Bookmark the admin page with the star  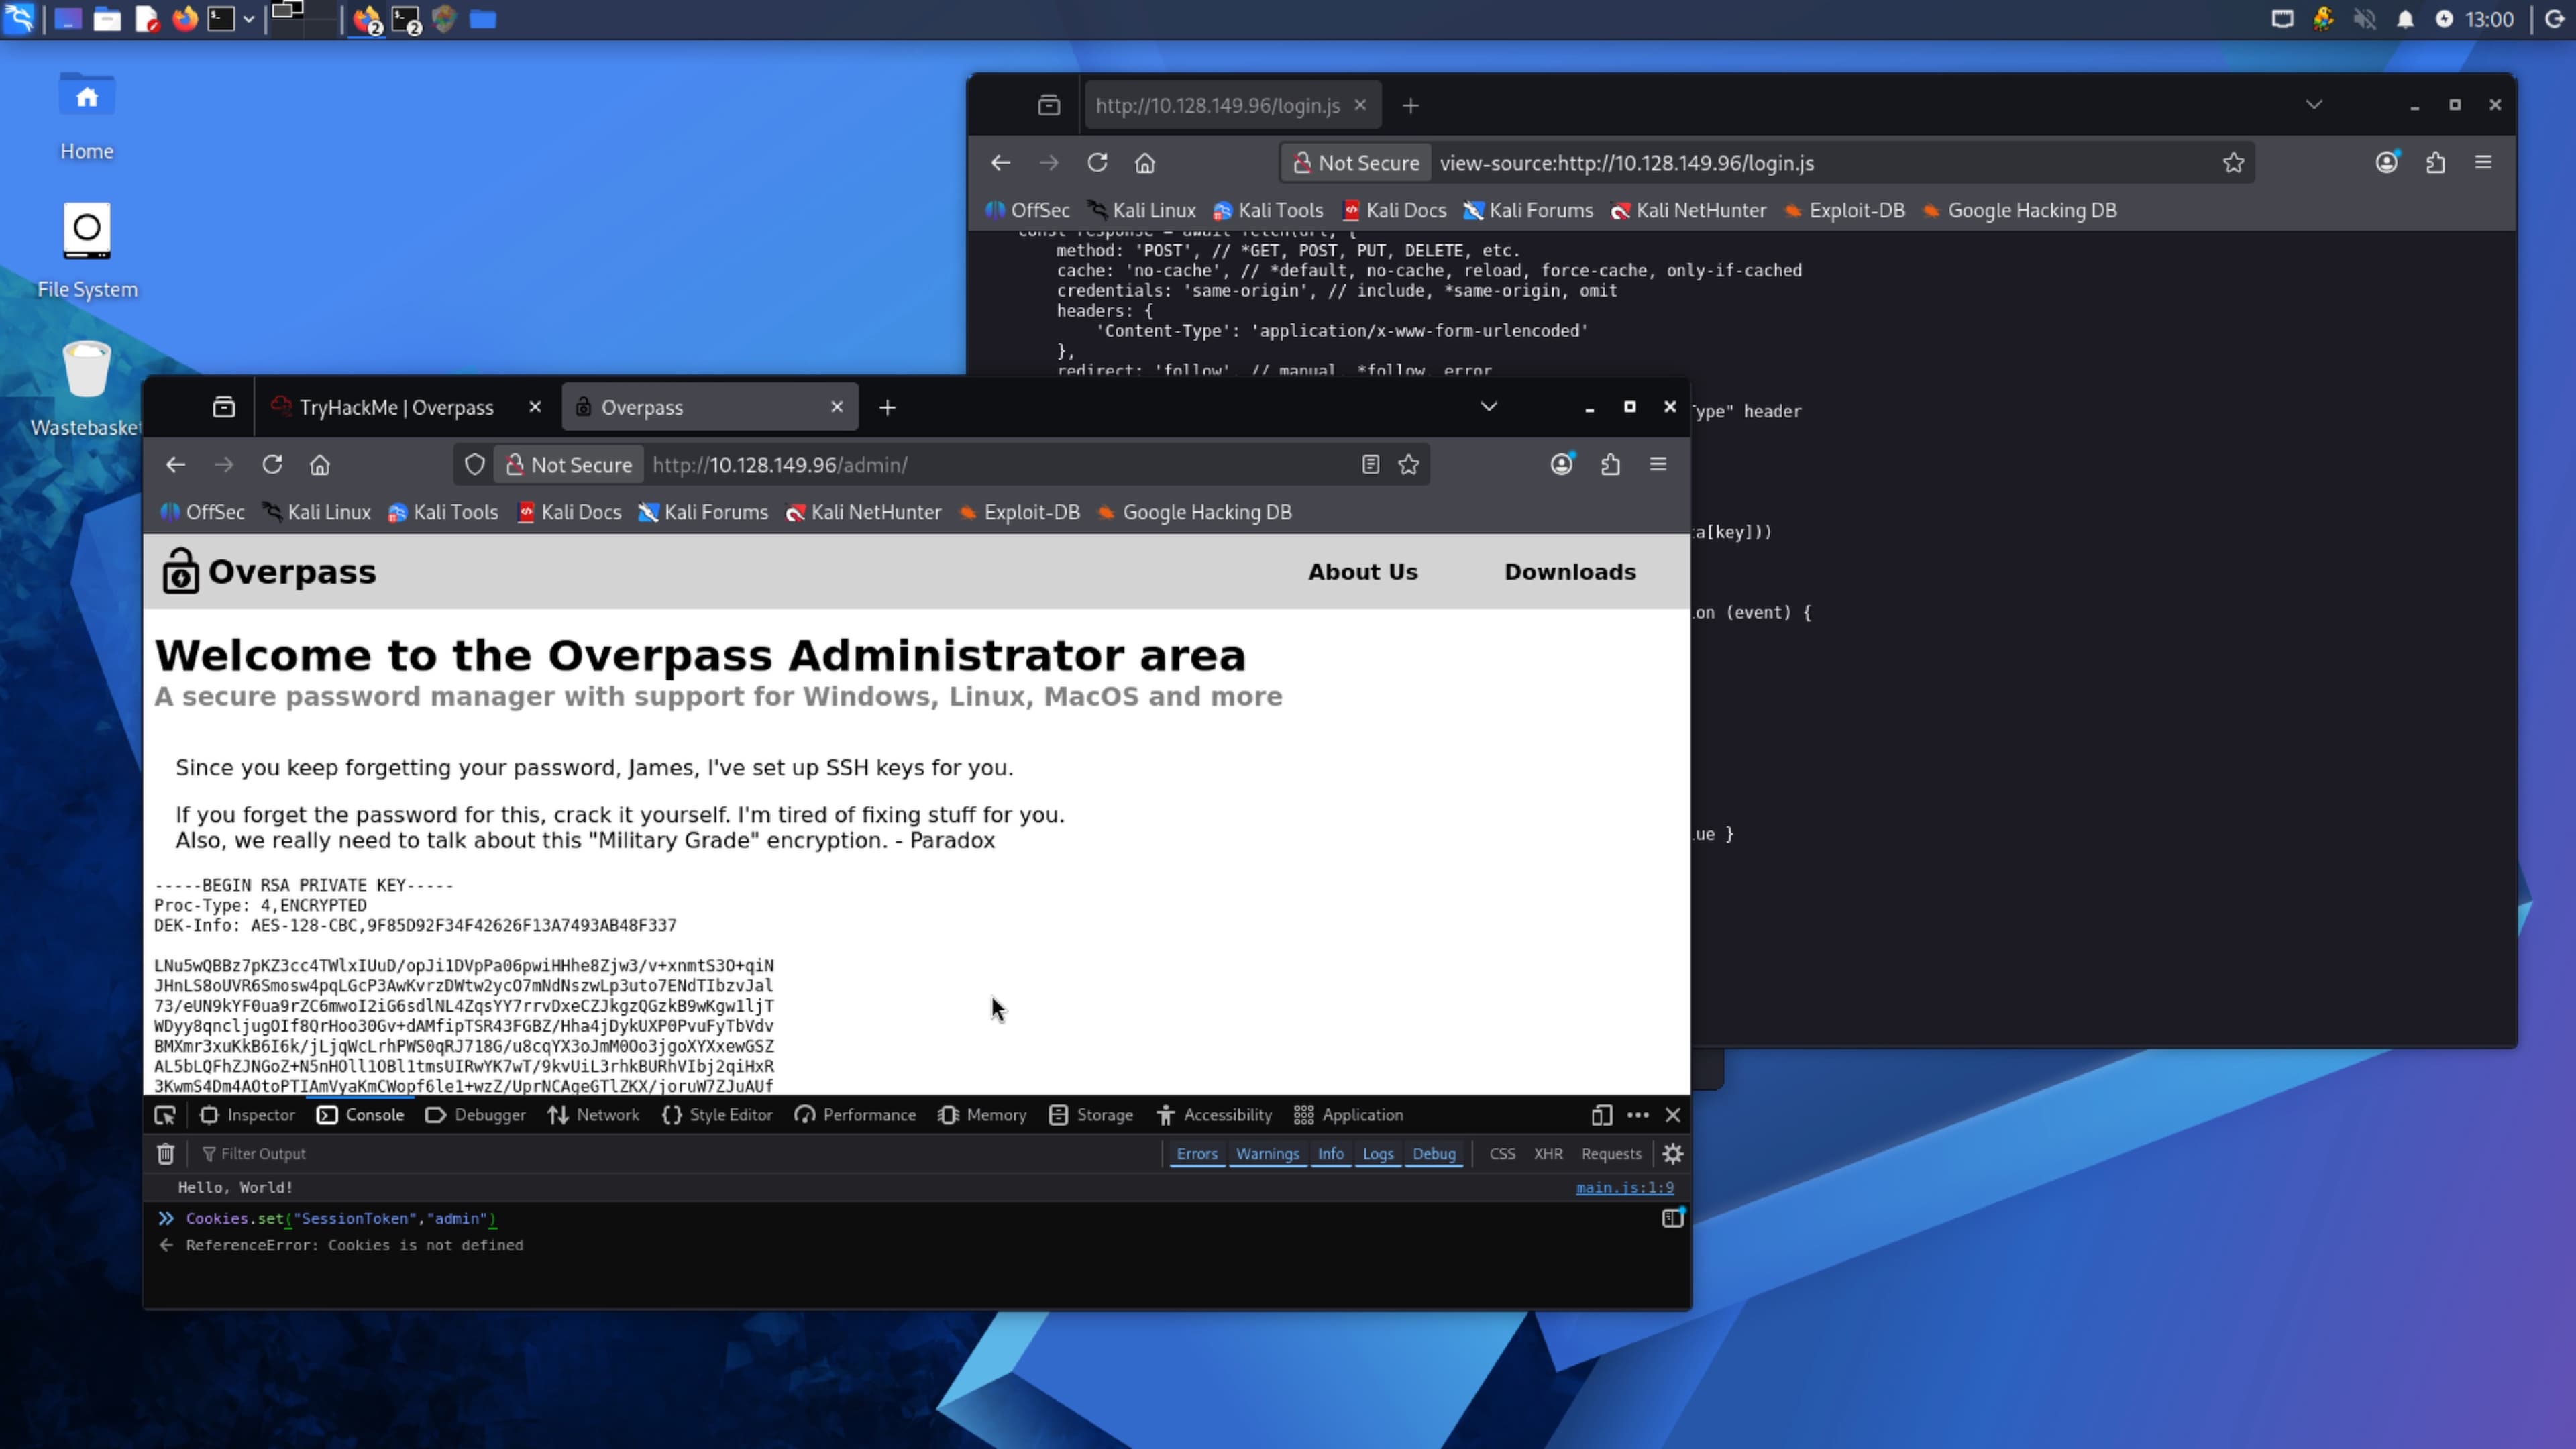[1409, 465]
